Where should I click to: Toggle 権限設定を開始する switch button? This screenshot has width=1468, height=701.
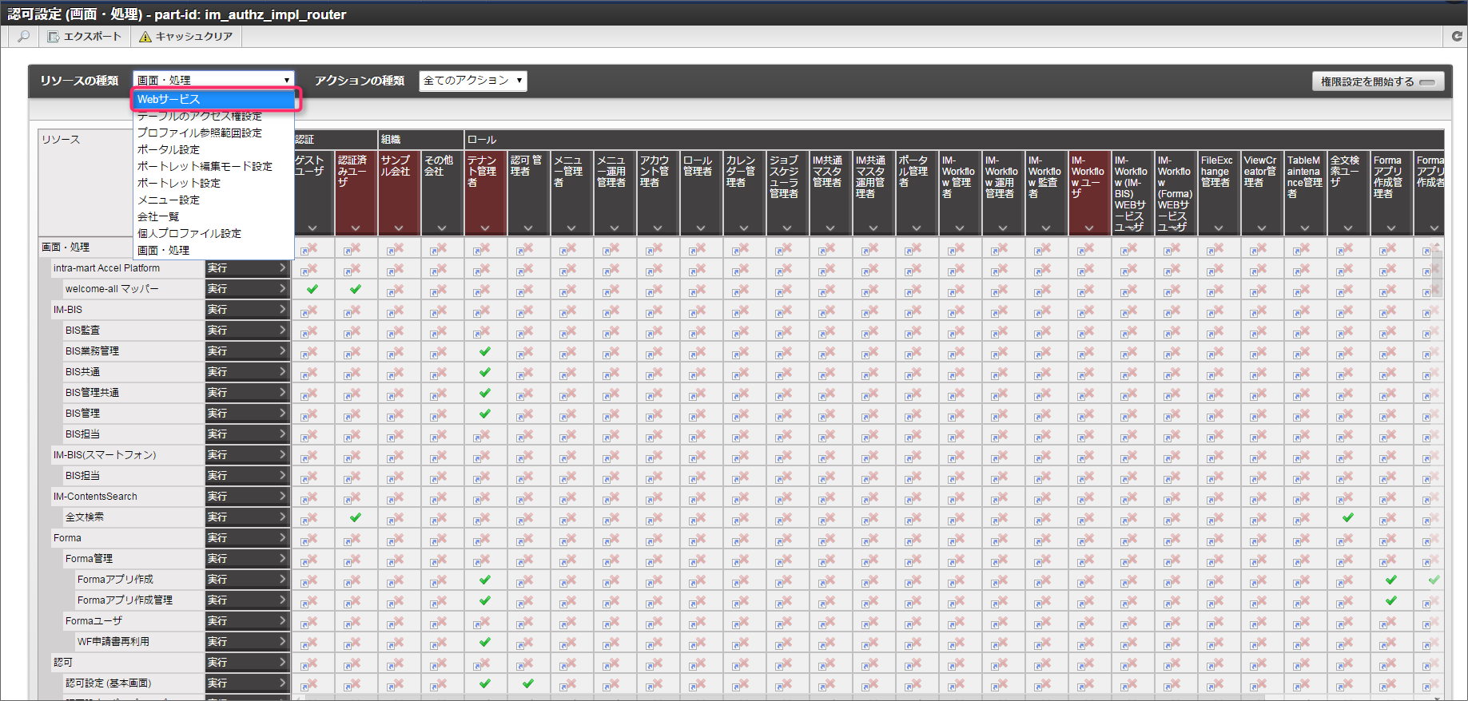coord(1378,81)
